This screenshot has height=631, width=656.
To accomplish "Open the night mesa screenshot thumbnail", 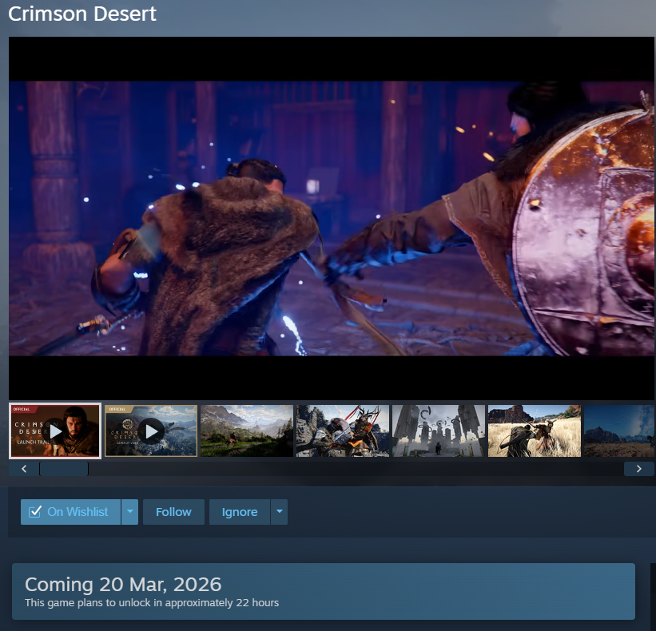I will (x=618, y=431).
